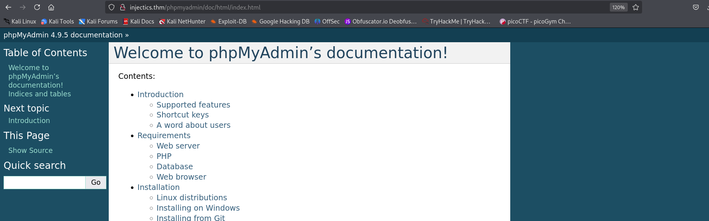Open the Show Source link
The height and width of the screenshot is (221, 709).
click(x=30, y=151)
